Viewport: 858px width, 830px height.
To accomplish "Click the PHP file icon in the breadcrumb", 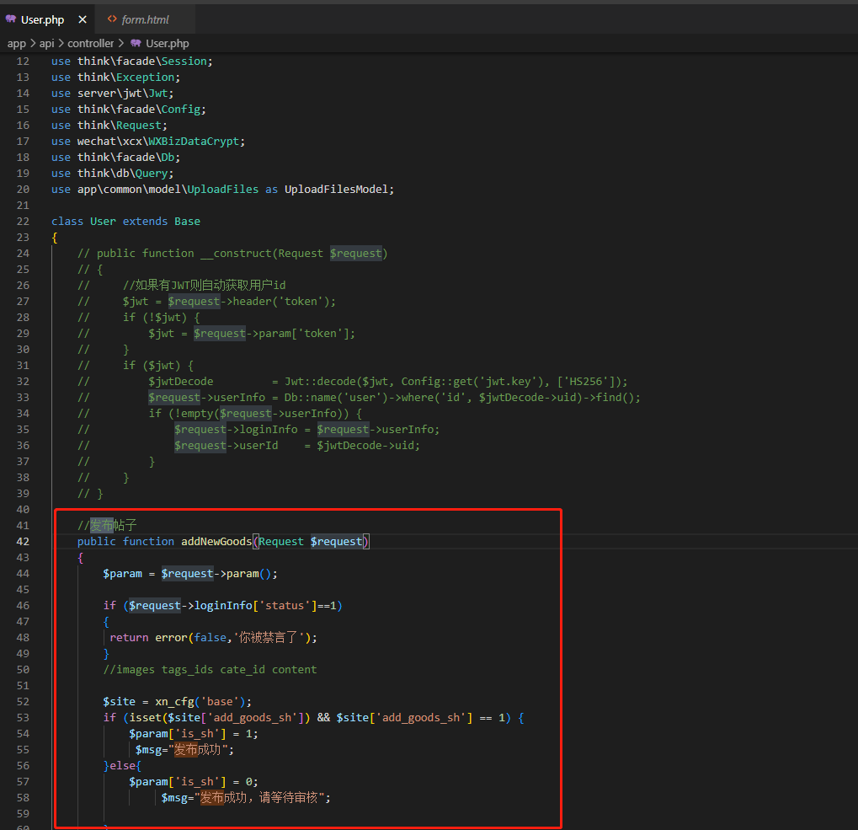I will point(136,43).
